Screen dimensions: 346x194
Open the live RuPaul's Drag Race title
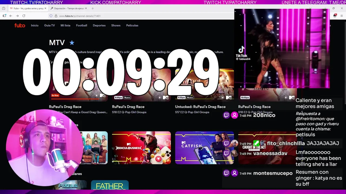[x=65, y=107]
